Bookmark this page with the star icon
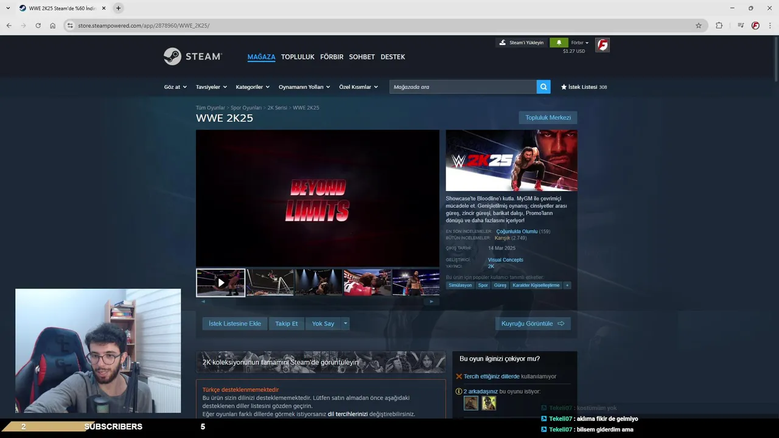 [x=699, y=26]
